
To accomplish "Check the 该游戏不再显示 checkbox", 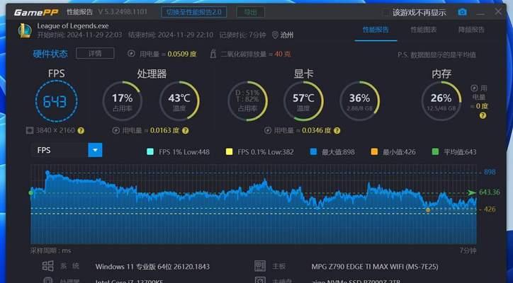I will point(386,13).
